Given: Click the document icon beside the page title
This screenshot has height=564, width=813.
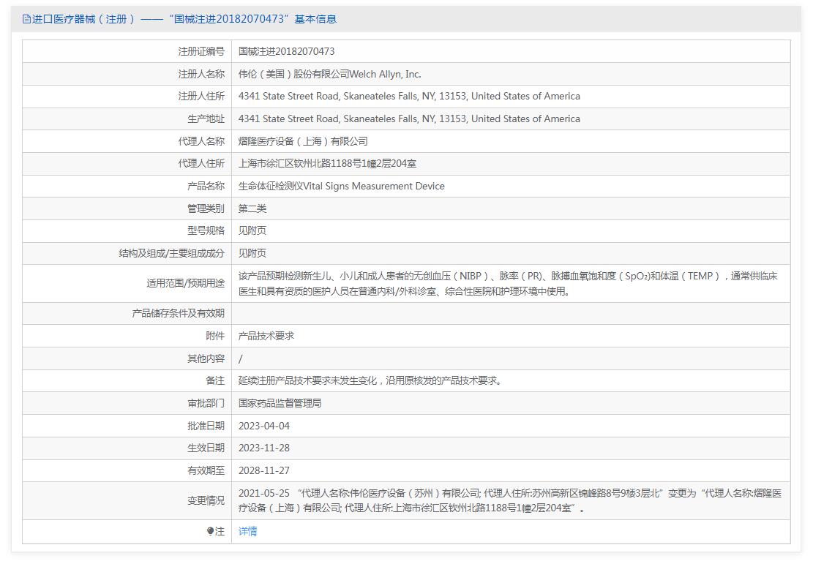Looking at the screenshot, I should click(26, 19).
